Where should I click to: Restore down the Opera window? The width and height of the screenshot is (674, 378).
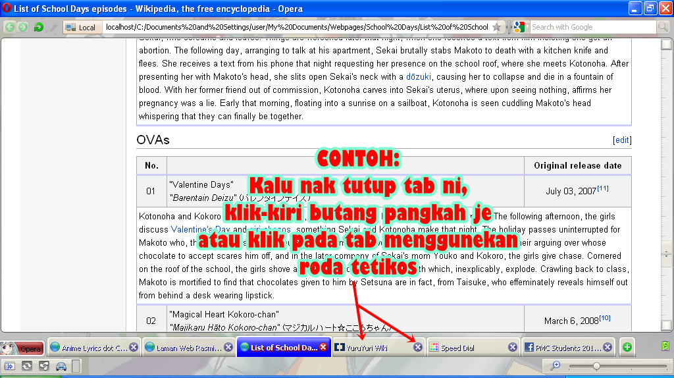coord(650,8)
